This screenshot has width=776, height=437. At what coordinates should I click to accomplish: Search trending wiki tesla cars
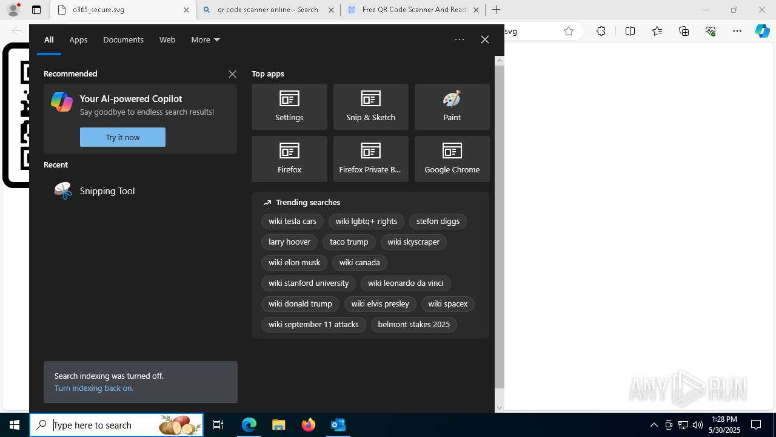coord(292,222)
